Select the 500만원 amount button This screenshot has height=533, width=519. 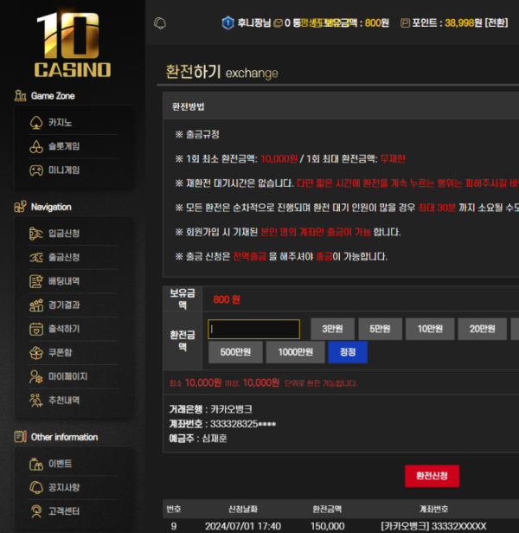[x=235, y=352]
